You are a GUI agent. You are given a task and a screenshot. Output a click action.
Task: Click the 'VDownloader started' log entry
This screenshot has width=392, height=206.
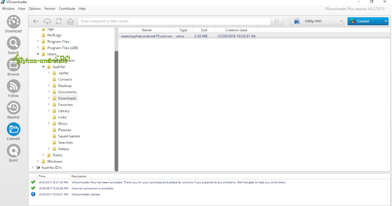point(86,194)
